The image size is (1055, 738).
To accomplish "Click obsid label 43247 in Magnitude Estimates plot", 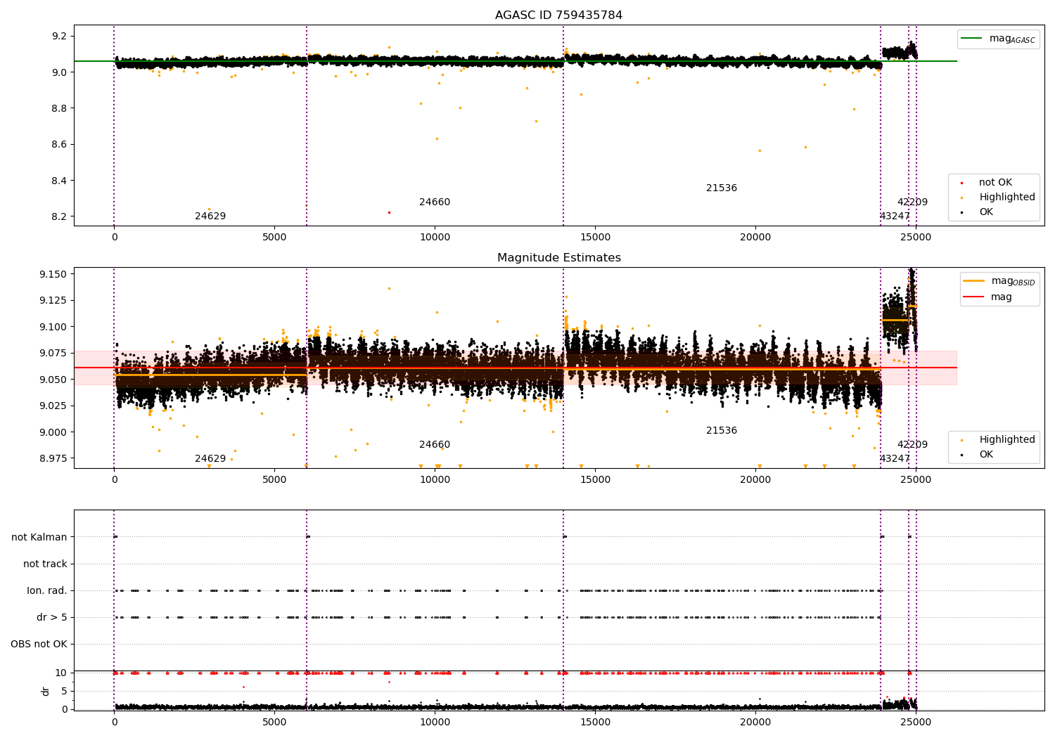I will point(895,459).
